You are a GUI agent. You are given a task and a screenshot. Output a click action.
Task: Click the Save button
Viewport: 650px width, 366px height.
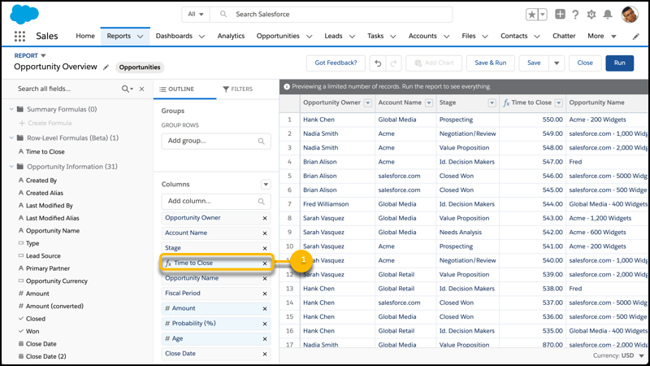pyautogui.click(x=534, y=63)
